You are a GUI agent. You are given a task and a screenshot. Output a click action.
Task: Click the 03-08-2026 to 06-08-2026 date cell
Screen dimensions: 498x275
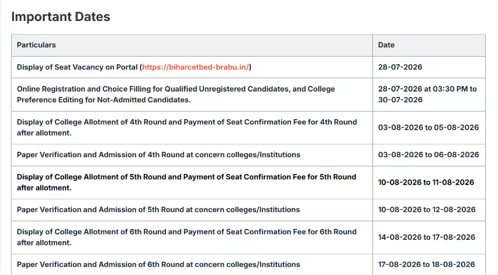pyautogui.click(x=428, y=155)
